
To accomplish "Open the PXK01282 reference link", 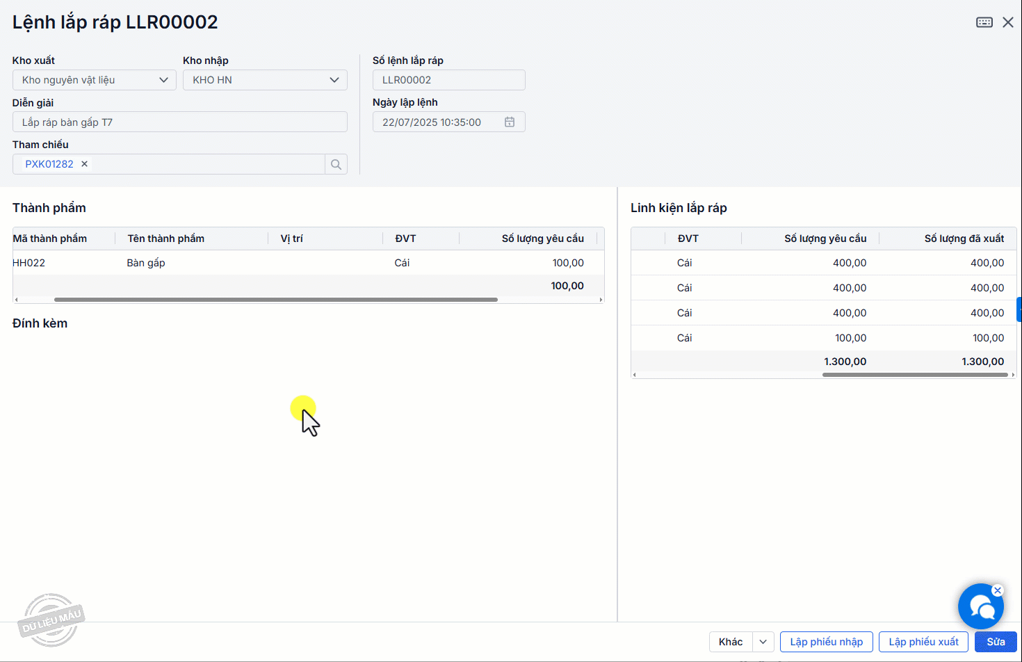I will [49, 164].
